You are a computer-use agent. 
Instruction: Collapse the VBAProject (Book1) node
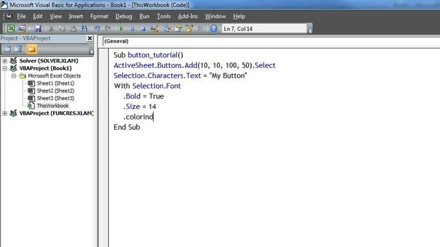click(5, 68)
